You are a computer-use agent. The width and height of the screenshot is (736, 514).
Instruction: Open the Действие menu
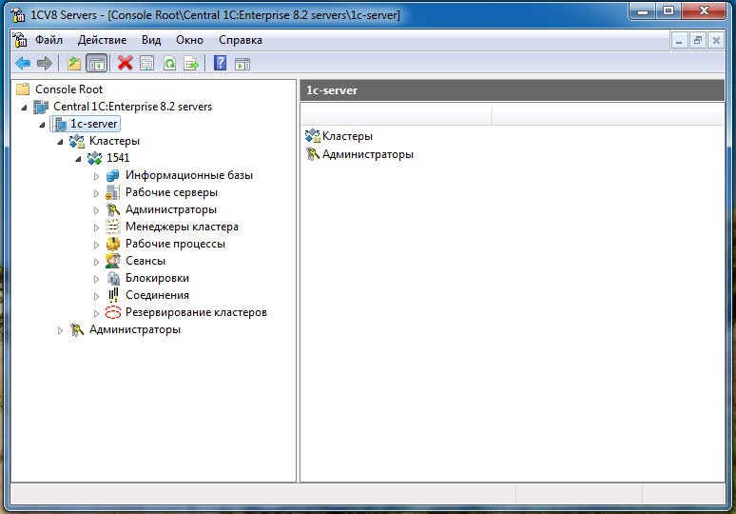tap(102, 40)
